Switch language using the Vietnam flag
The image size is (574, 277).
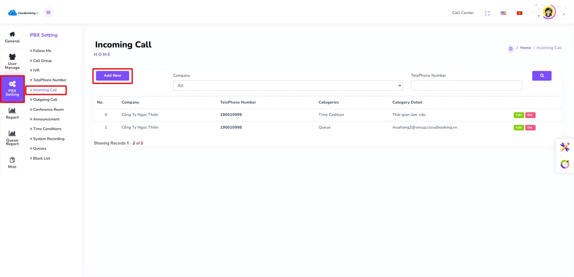(x=519, y=13)
